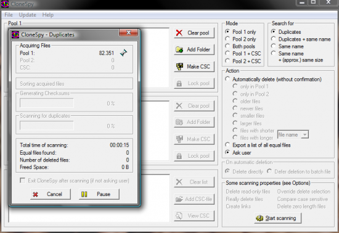
Task: Open the File menu
Action: pyautogui.click(x=9, y=15)
